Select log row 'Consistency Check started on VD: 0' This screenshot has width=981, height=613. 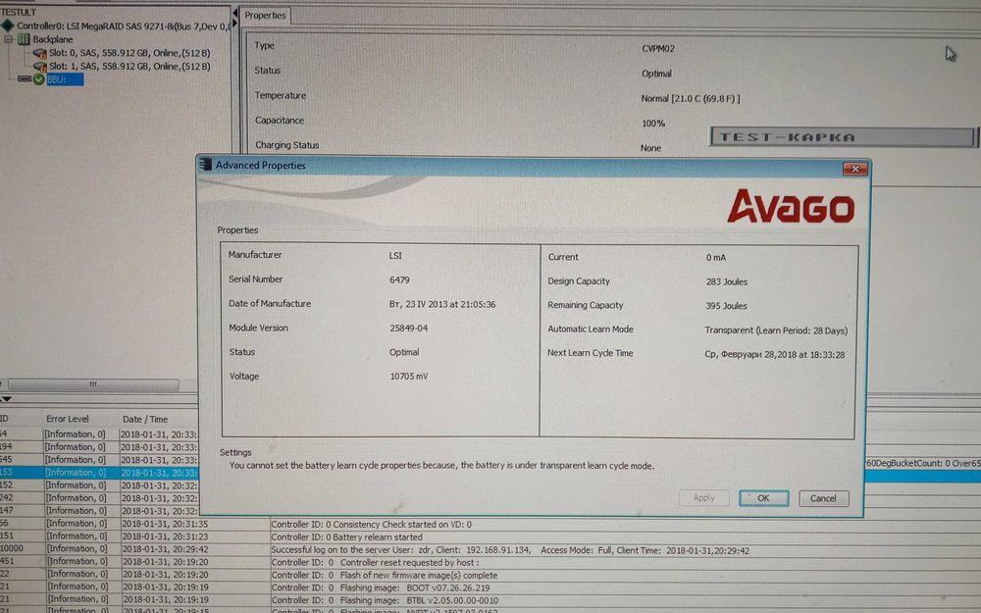[490, 524]
